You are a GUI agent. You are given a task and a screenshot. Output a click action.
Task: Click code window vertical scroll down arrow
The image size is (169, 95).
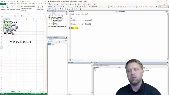(168, 59)
